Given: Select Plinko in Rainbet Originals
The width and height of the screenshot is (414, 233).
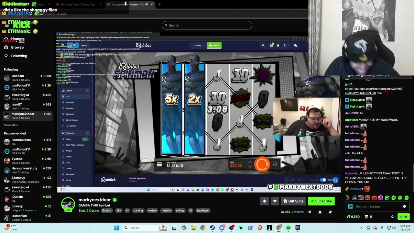Looking at the screenshot, I should coord(69,157).
